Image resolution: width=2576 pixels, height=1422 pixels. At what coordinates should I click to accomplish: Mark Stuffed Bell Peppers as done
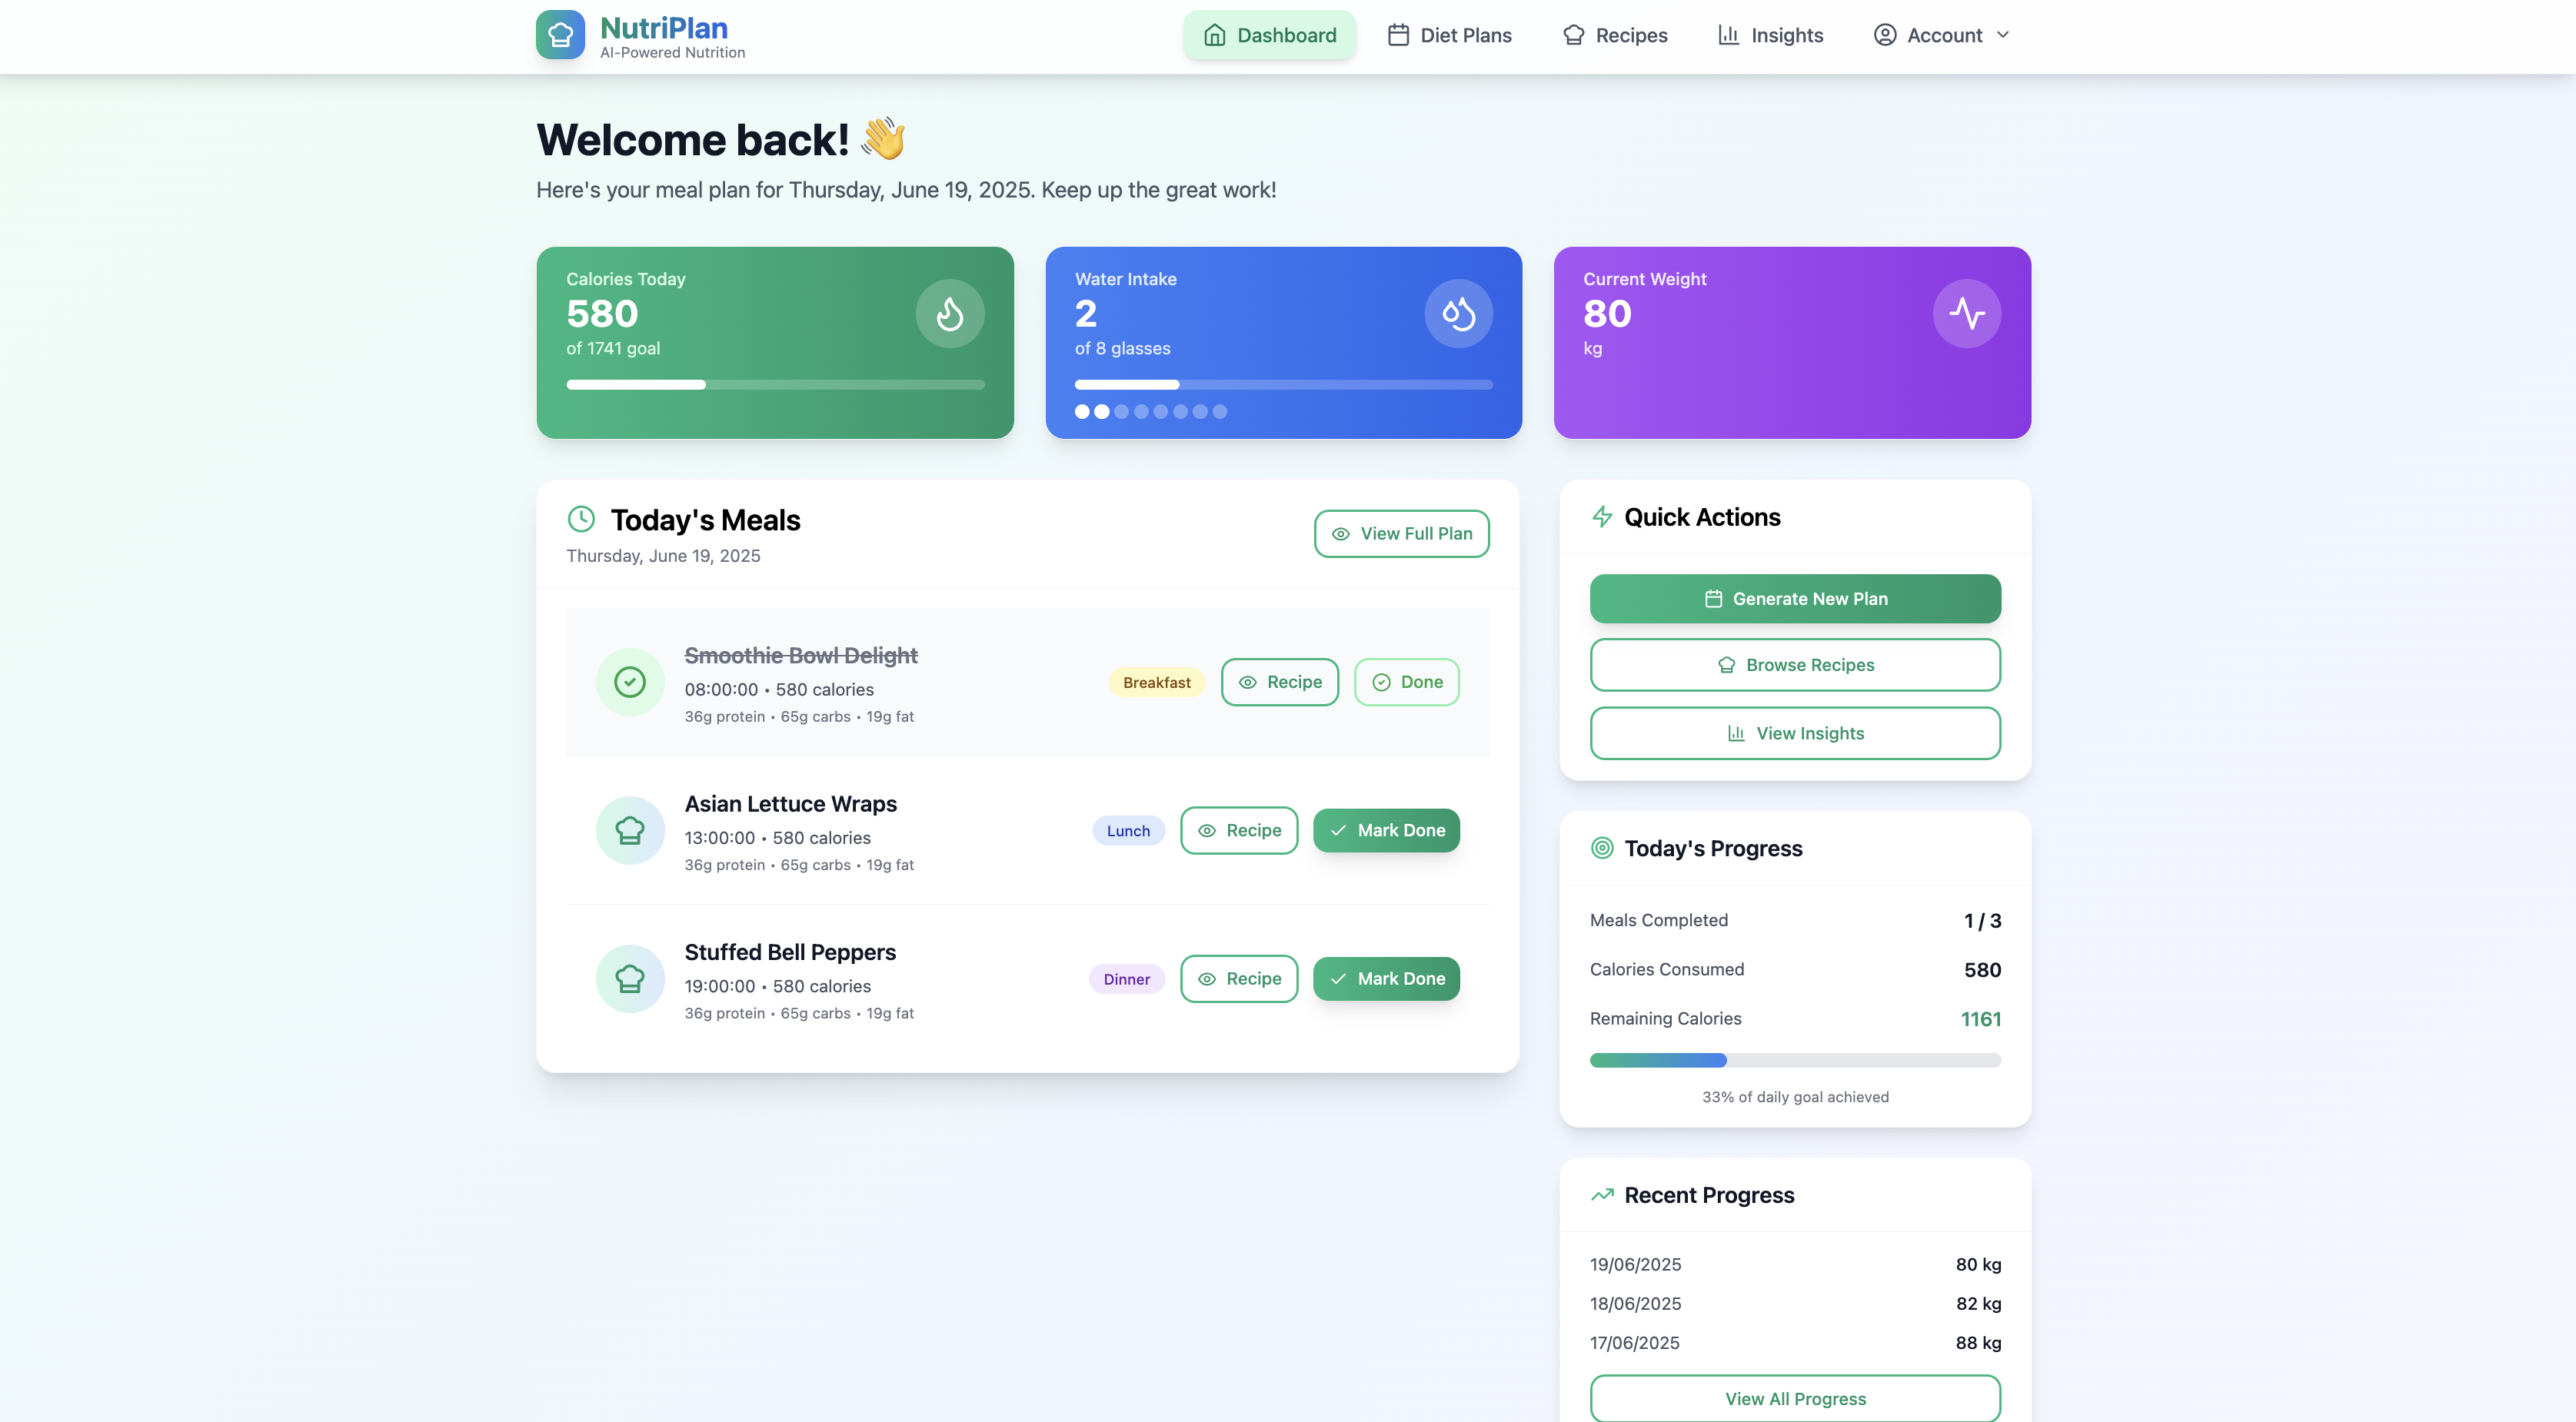(x=1386, y=978)
